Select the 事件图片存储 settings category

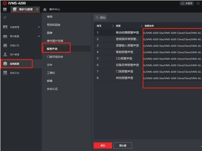click(x=55, y=41)
